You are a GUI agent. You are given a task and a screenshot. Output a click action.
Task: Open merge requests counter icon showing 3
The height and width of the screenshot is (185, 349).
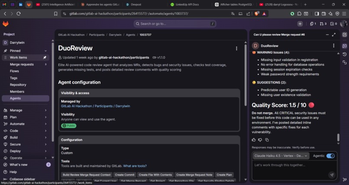point(323,24)
